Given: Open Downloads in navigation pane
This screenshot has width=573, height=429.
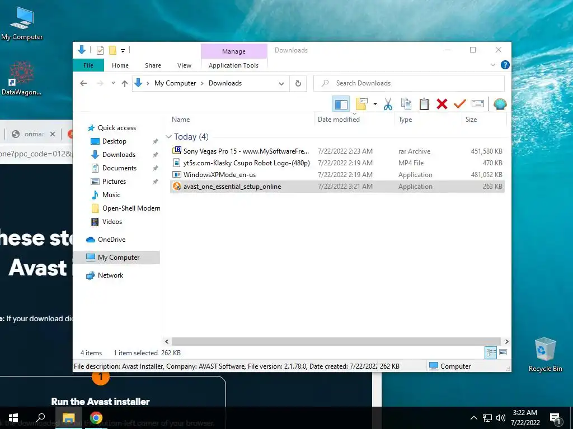Looking at the screenshot, I should point(119,155).
